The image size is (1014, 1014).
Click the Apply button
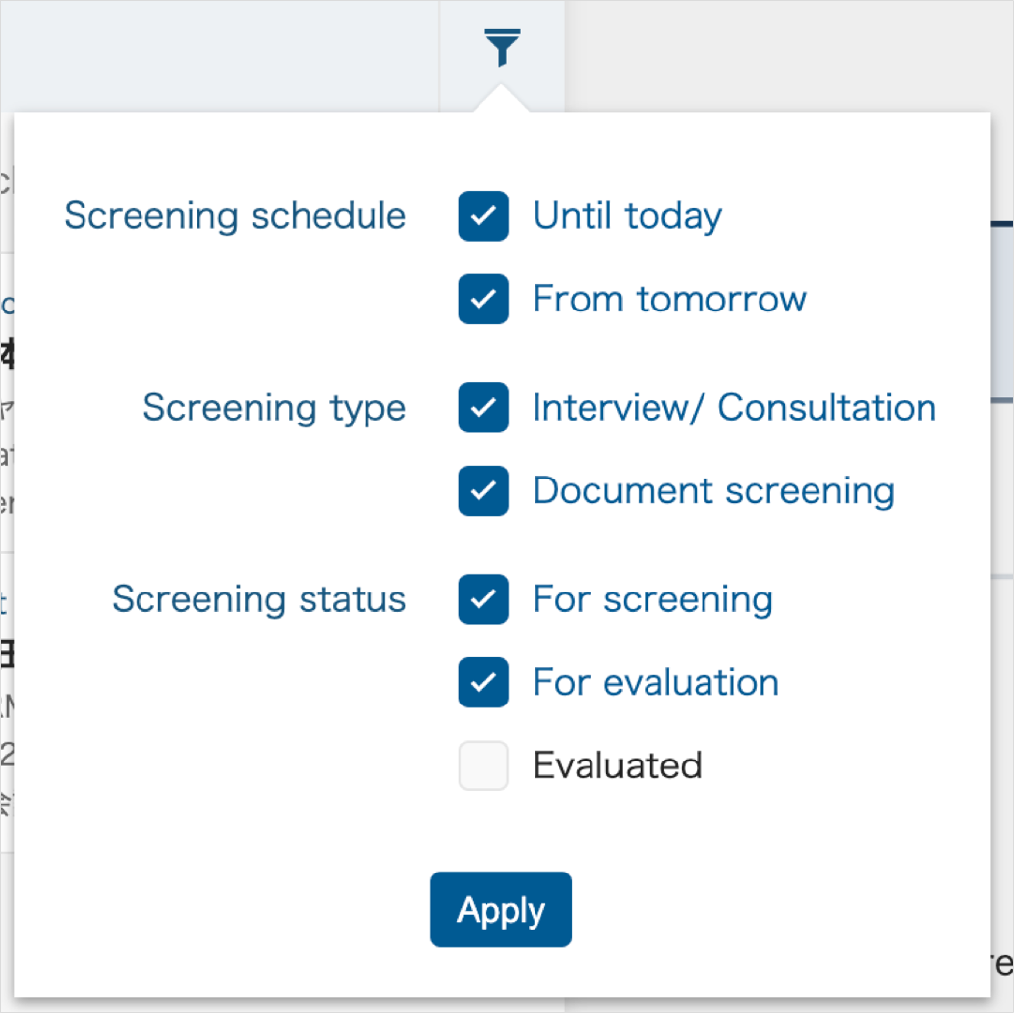(x=501, y=909)
